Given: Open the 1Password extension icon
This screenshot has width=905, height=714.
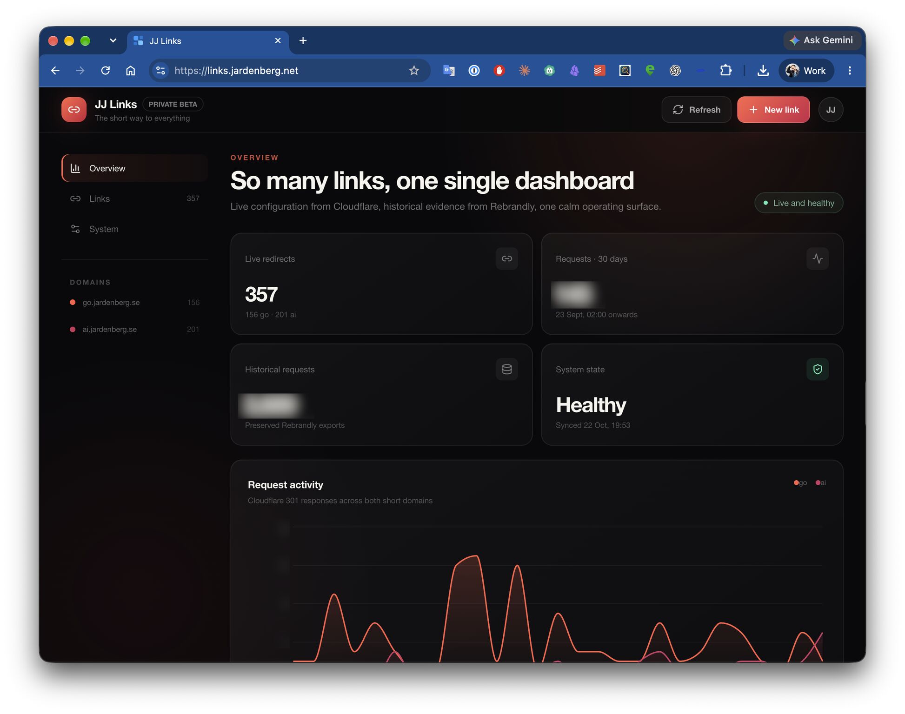Looking at the screenshot, I should (474, 71).
